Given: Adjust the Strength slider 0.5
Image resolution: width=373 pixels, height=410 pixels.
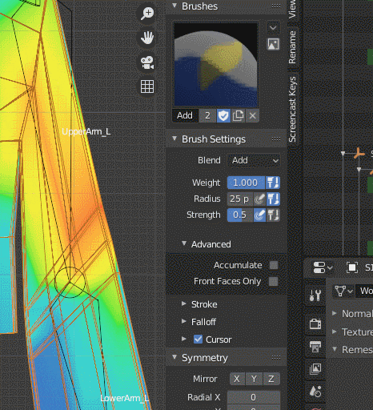Looking at the screenshot, I should [x=240, y=215].
